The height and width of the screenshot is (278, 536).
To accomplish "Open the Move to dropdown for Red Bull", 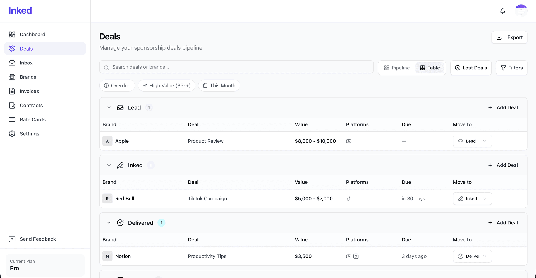I will pyautogui.click(x=472, y=198).
